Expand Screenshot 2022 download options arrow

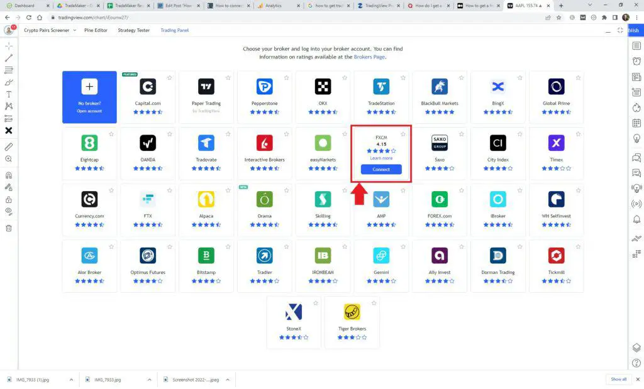(x=228, y=380)
